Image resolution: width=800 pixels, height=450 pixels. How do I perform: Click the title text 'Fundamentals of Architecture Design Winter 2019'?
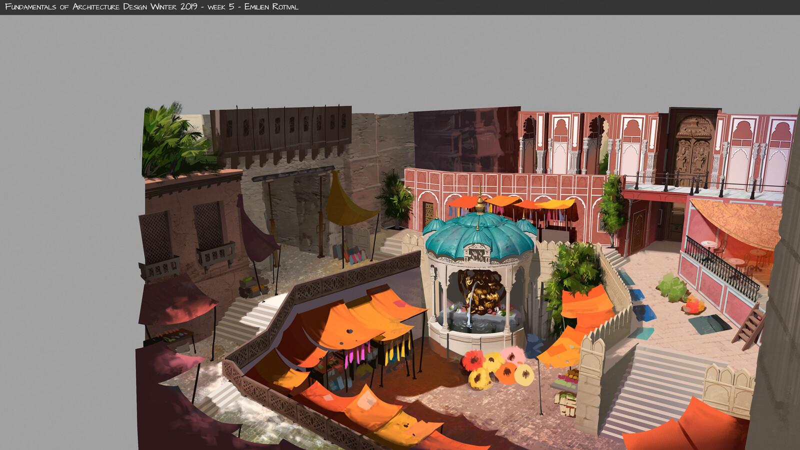(101, 7)
